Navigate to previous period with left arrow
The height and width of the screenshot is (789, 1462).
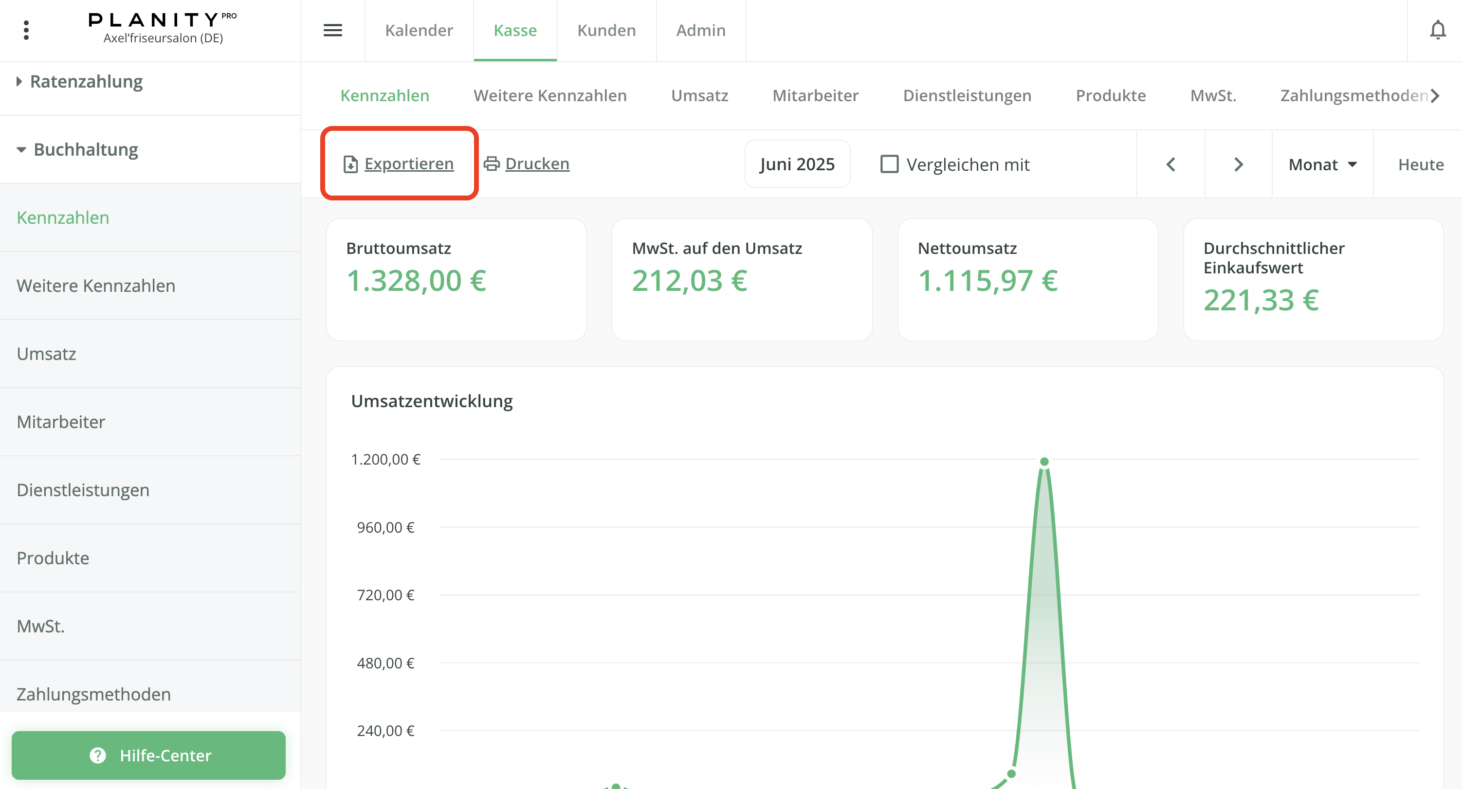click(1171, 164)
